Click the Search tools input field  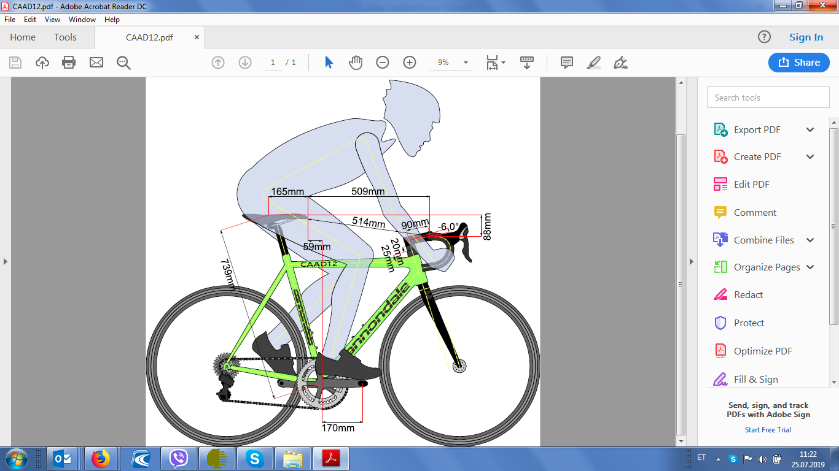768,98
